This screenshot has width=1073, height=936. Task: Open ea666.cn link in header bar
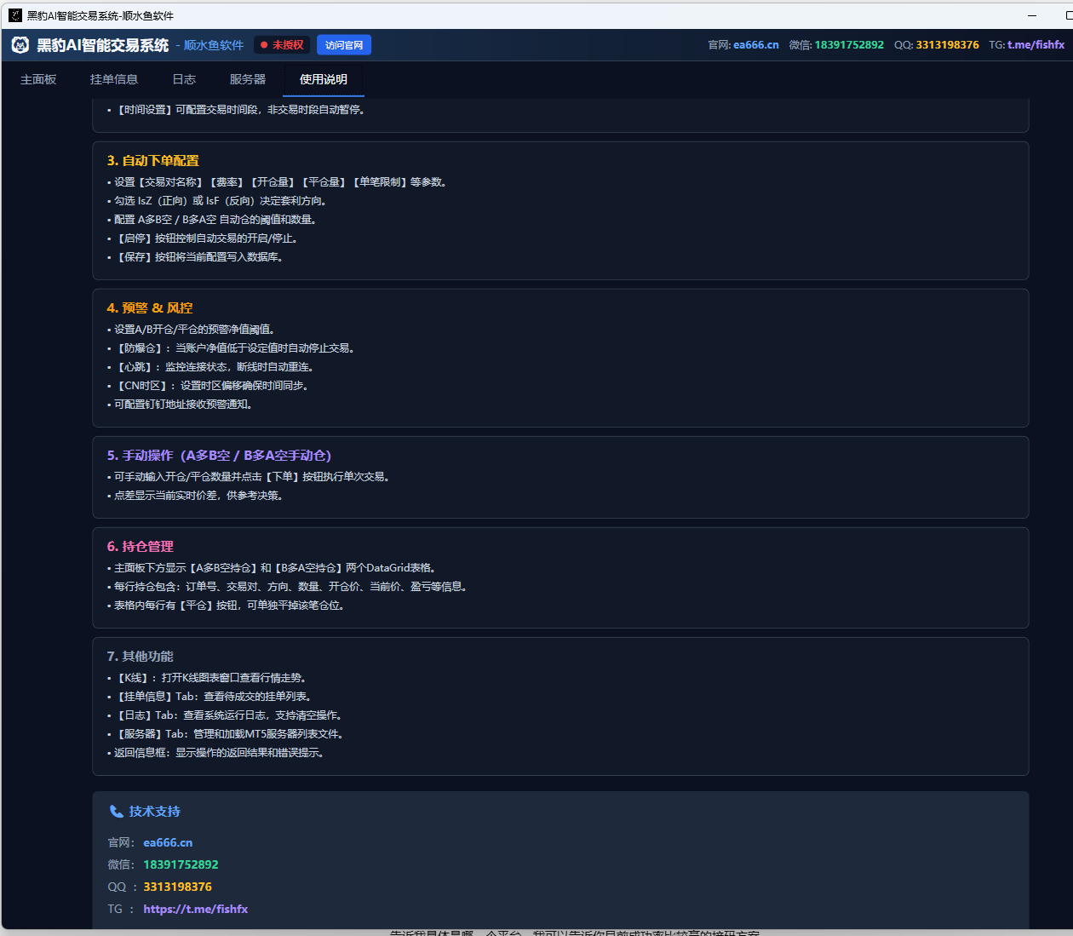pyautogui.click(x=756, y=45)
